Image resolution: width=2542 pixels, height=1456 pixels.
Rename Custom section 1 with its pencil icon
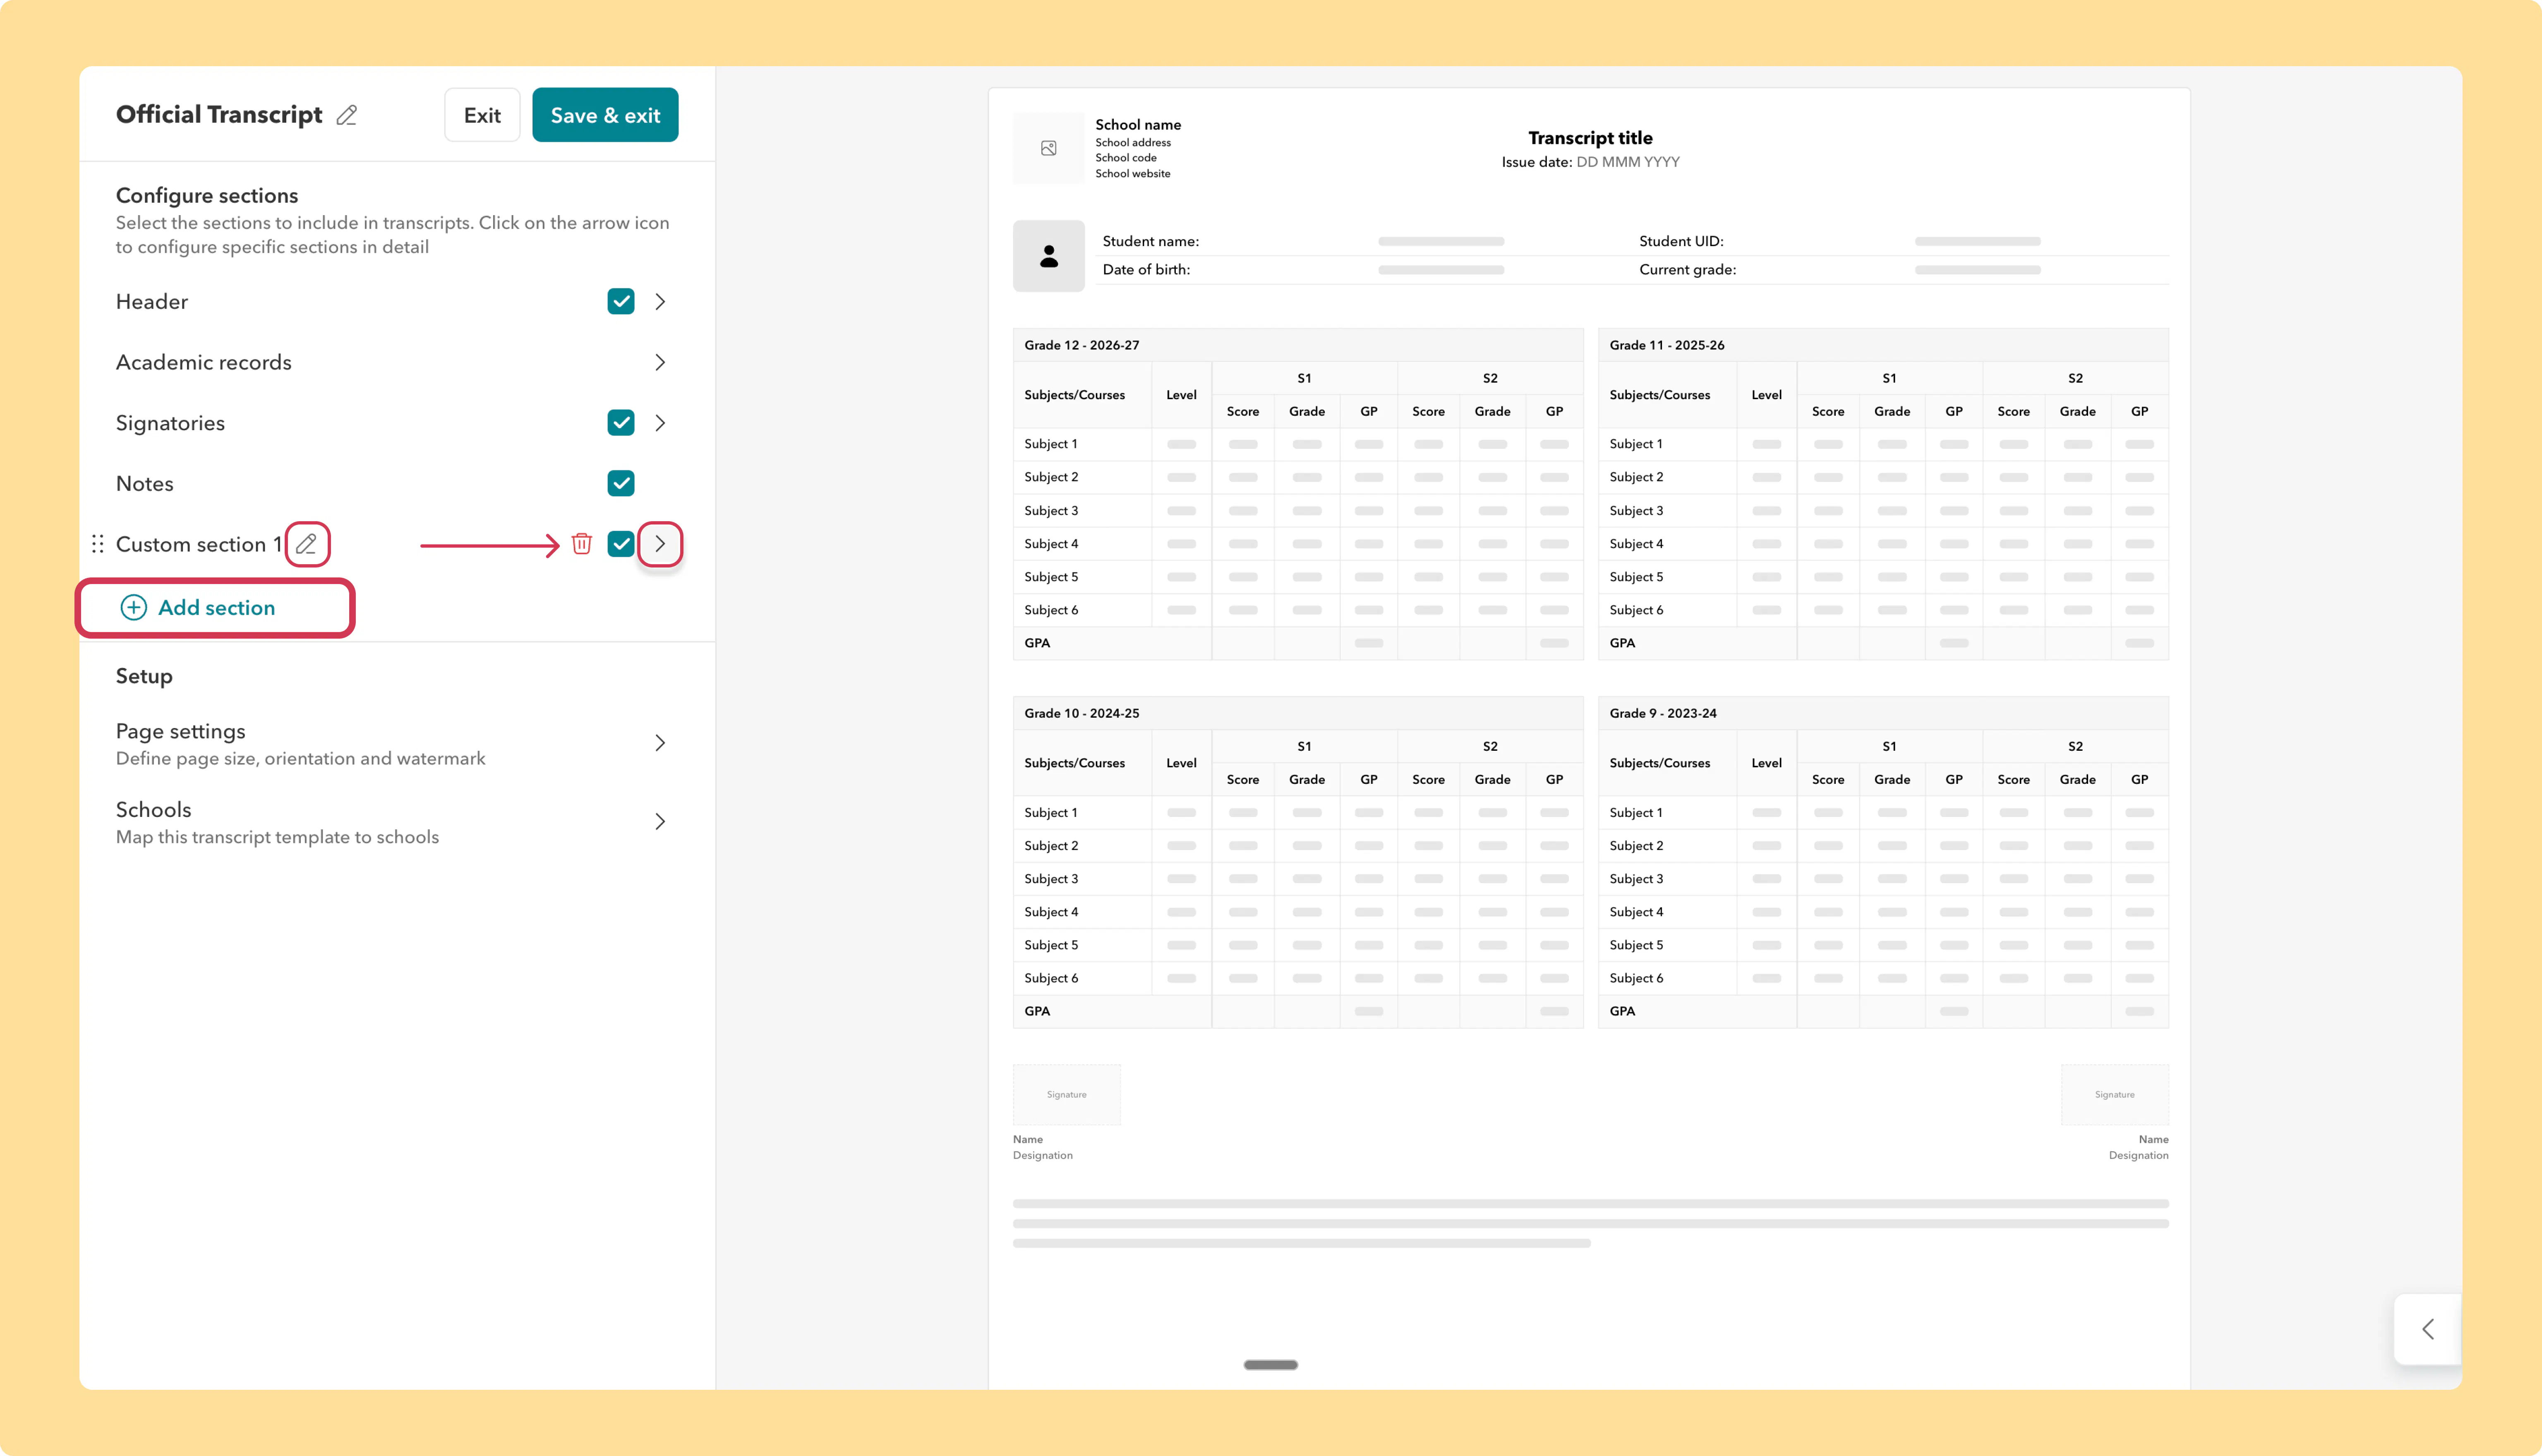coord(307,544)
